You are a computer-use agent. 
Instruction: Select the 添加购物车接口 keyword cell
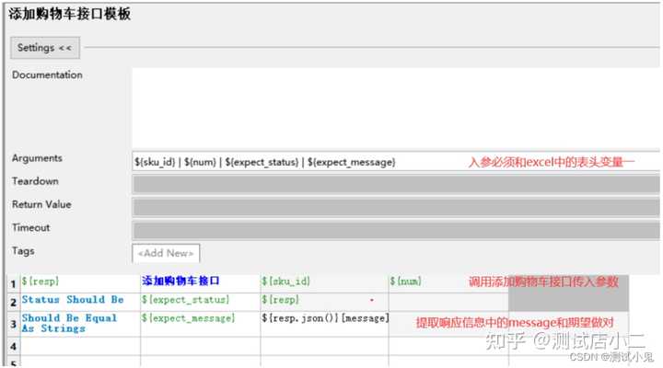point(201,283)
